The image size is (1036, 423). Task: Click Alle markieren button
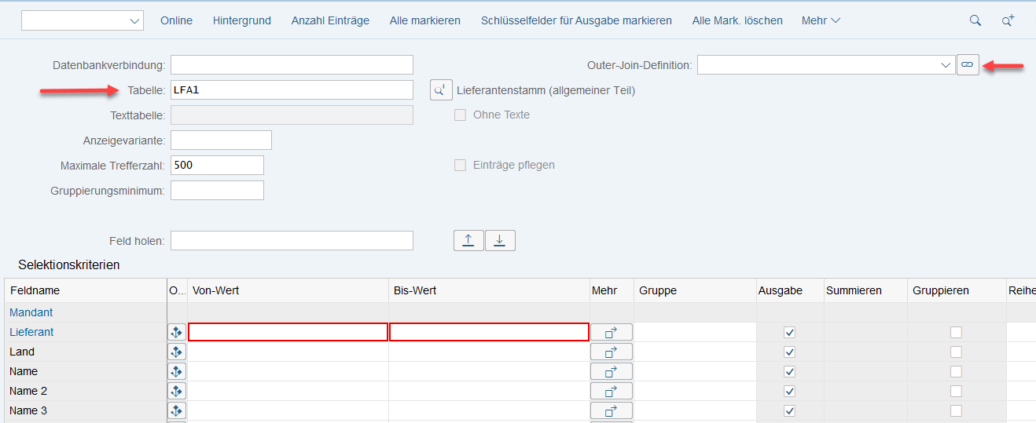pos(424,20)
